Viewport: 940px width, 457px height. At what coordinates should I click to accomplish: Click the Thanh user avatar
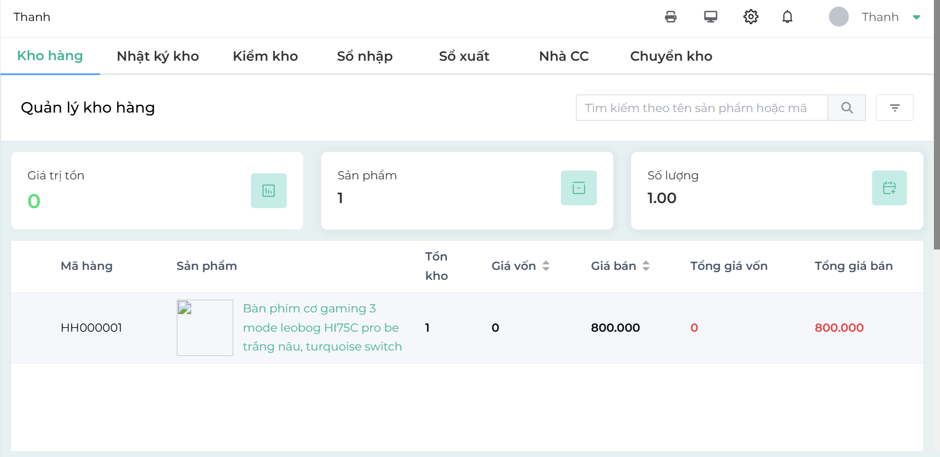click(838, 17)
